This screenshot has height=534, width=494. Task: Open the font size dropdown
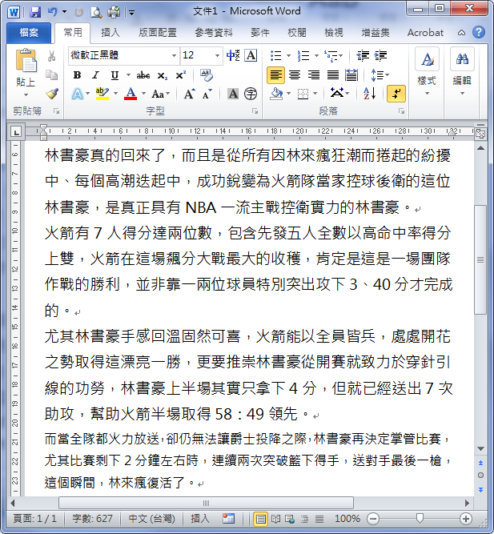[217, 55]
